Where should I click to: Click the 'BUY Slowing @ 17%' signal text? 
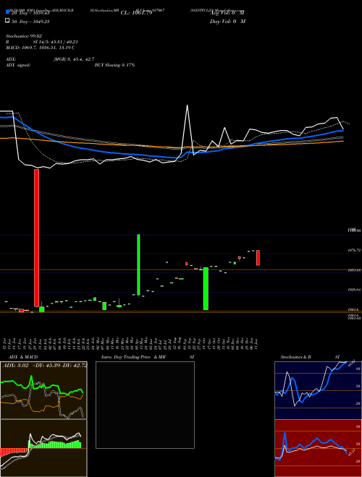point(114,65)
